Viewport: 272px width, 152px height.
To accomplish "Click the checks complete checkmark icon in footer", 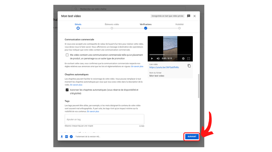I will (71, 137).
